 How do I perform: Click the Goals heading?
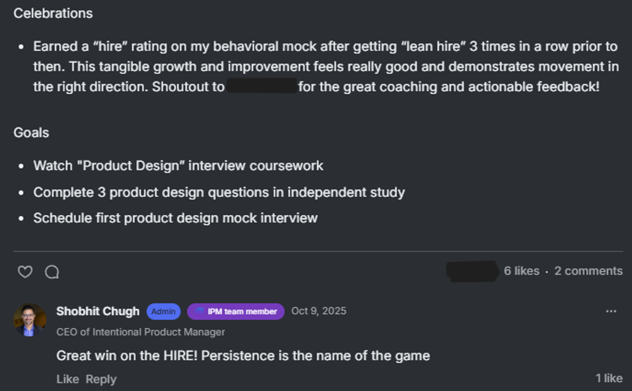tap(32, 132)
